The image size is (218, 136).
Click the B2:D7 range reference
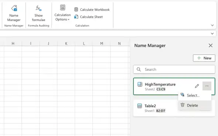[161, 111]
